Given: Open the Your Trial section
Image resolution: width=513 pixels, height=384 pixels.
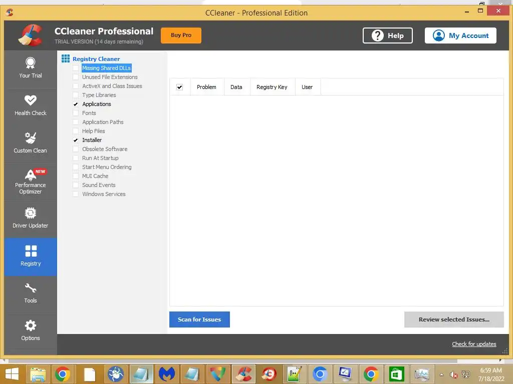Looking at the screenshot, I should point(31,68).
